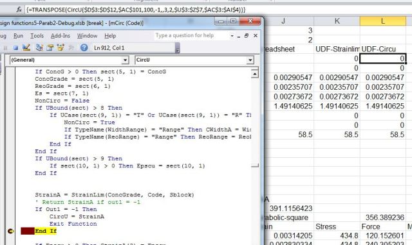
Task: Restore the inner mCirc code window
Action: click(247, 36)
